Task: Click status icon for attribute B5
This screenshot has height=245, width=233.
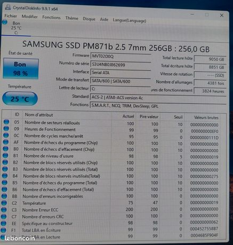Action: pos(5,182)
